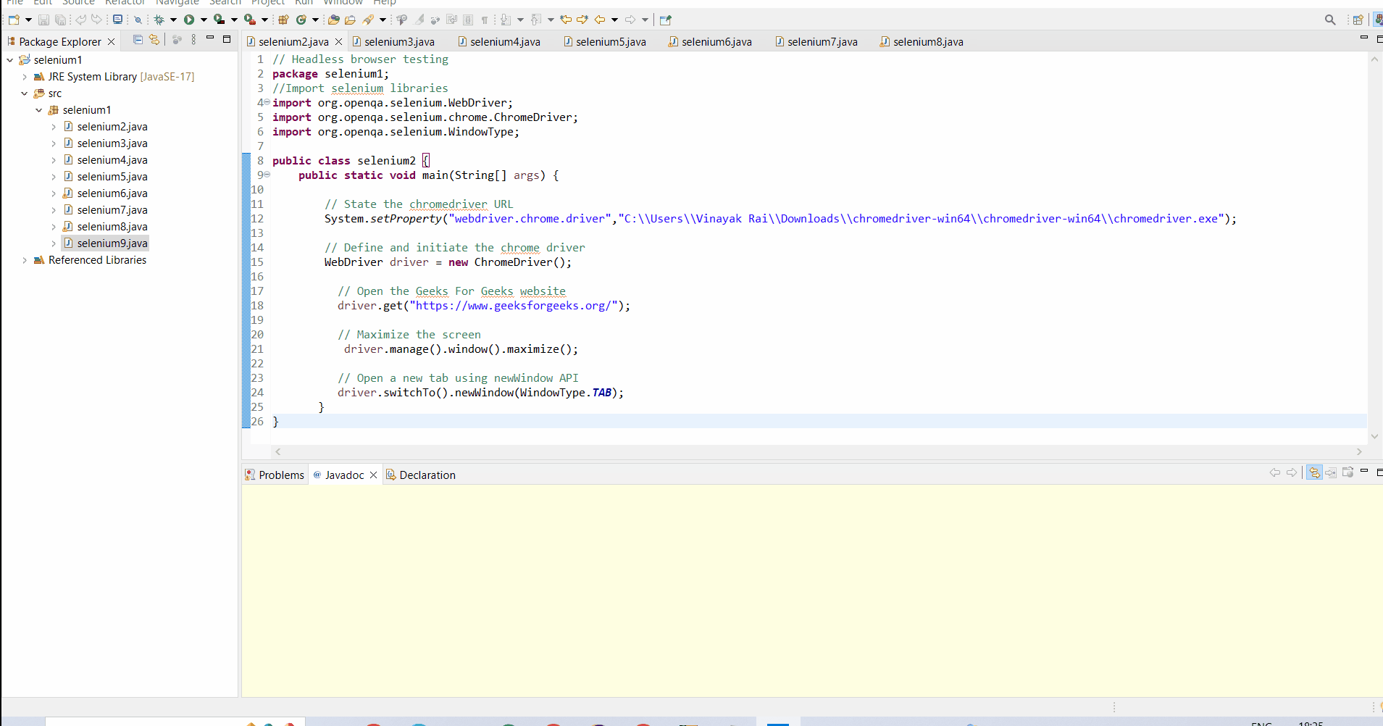1383x726 pixels.
Task: Click the Previous Annotation icon
Action: (x=536, y=20)
